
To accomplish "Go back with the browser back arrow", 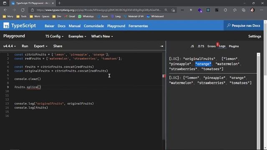I will tap(5, 10).
